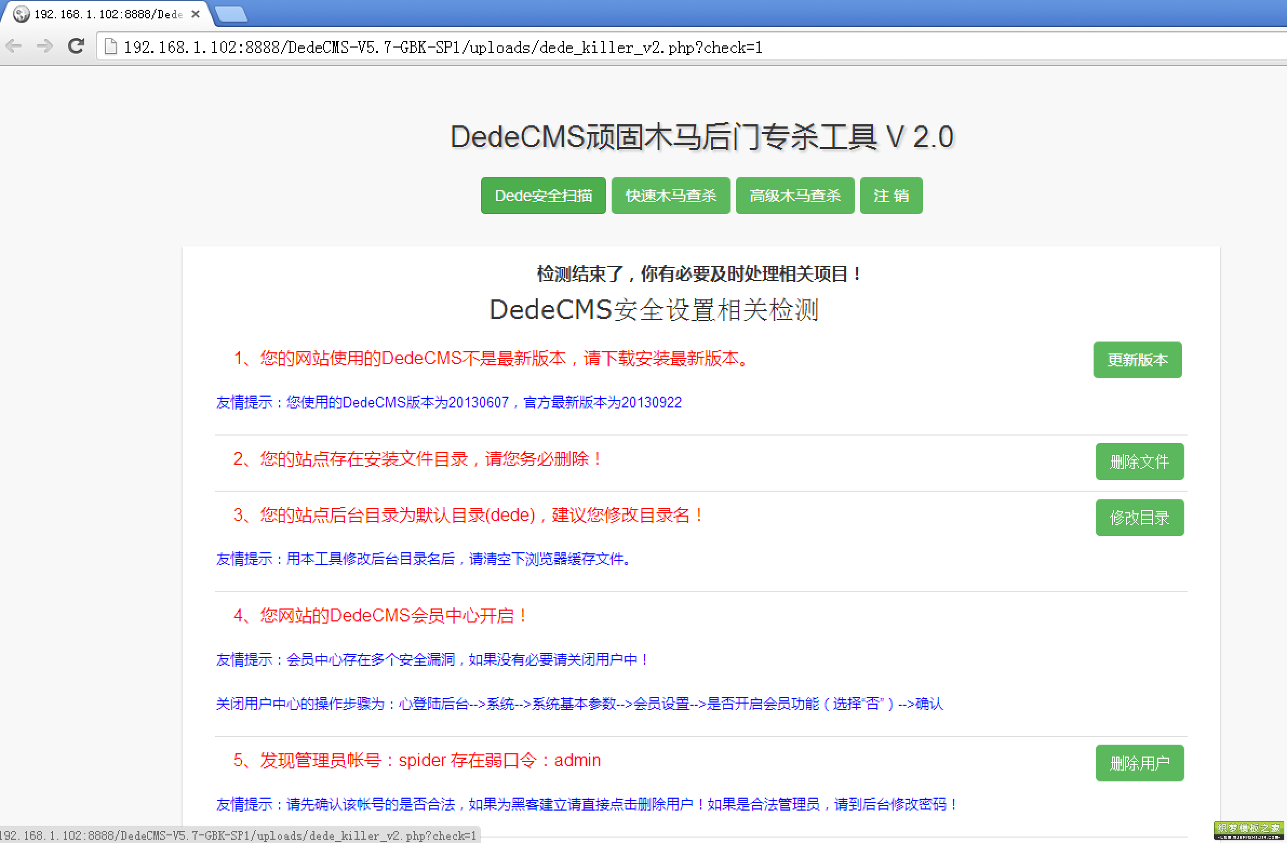Click 删除用户 button
The width and height of the screenshot is (1287, 843).
coord(1140,764)
